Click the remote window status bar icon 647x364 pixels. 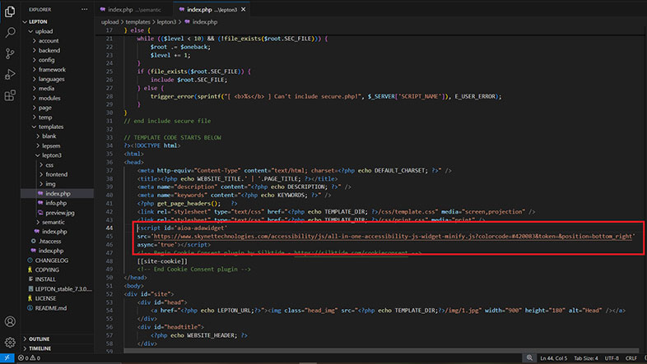click(x=6, y=358)
